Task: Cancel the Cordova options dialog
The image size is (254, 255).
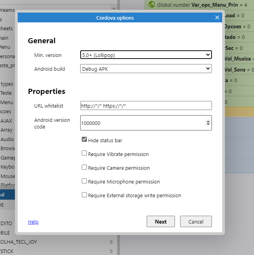Action: pyautogui.click(x=196, y=222)
